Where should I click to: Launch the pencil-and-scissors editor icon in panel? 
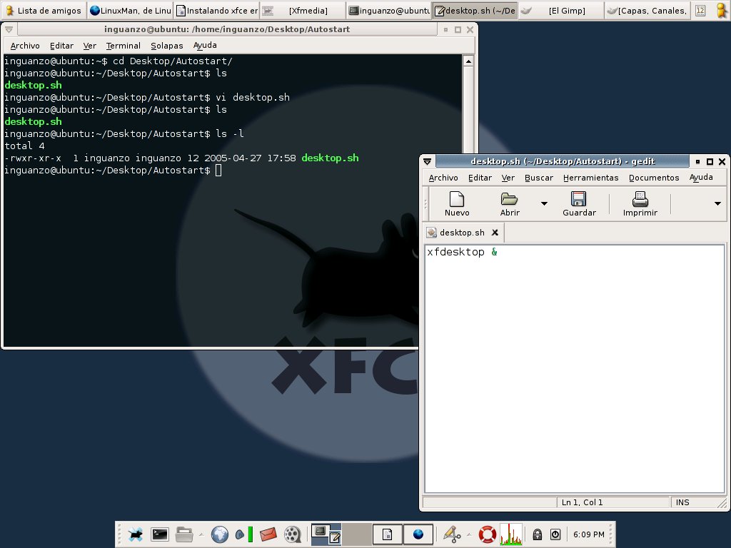coord(451,534)
